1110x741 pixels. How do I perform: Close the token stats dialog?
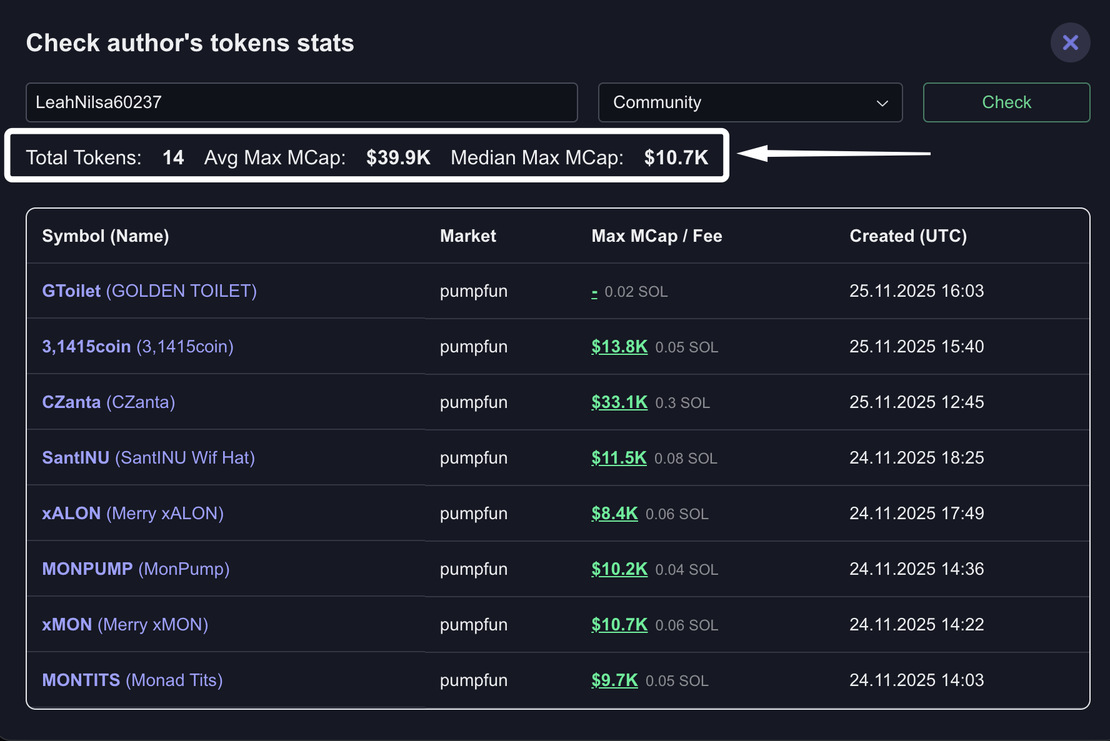pos(1070,42)
